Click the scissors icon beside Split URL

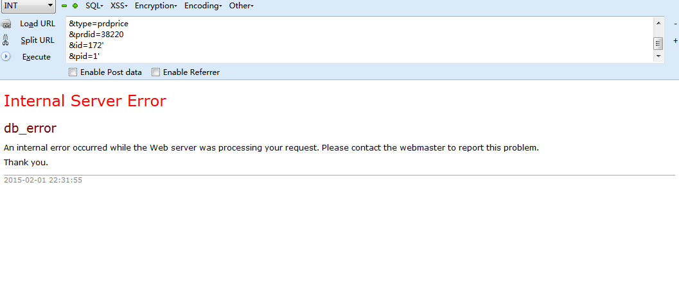click(6, 40)
